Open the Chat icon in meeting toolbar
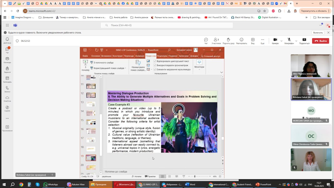This screenshot has width=334, height=188. pyautogui.click(x=206, y=41)
